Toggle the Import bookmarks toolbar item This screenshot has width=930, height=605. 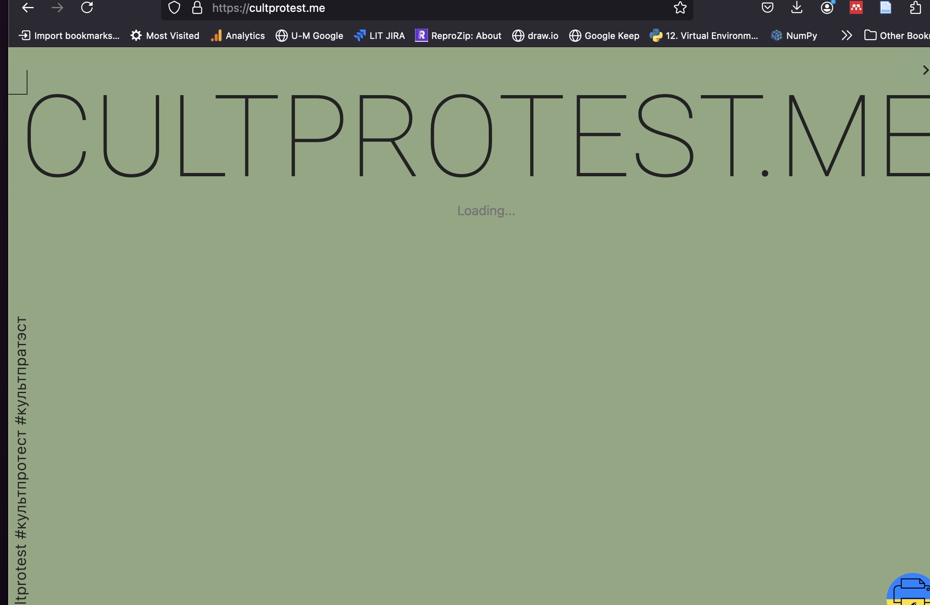pos(68,35)
